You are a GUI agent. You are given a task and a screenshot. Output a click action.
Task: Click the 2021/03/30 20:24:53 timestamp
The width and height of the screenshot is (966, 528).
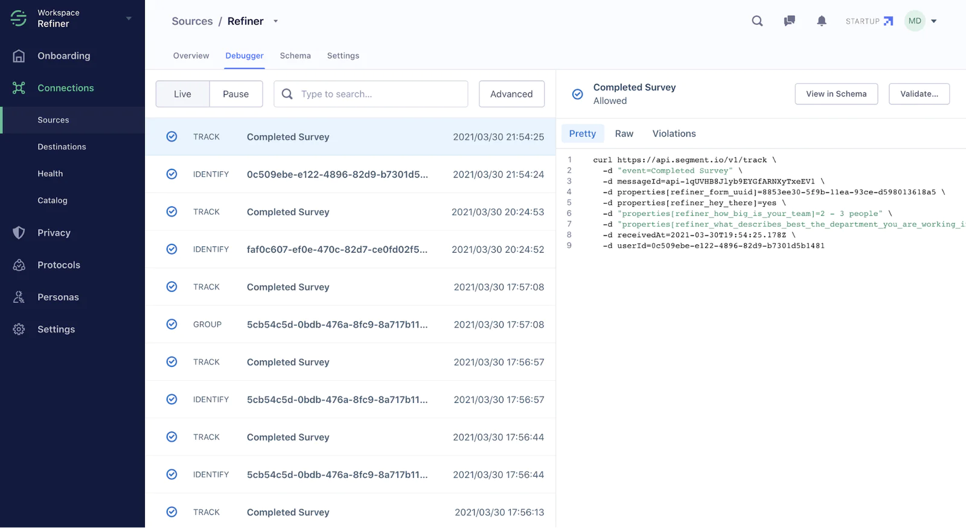click(497, 212)
